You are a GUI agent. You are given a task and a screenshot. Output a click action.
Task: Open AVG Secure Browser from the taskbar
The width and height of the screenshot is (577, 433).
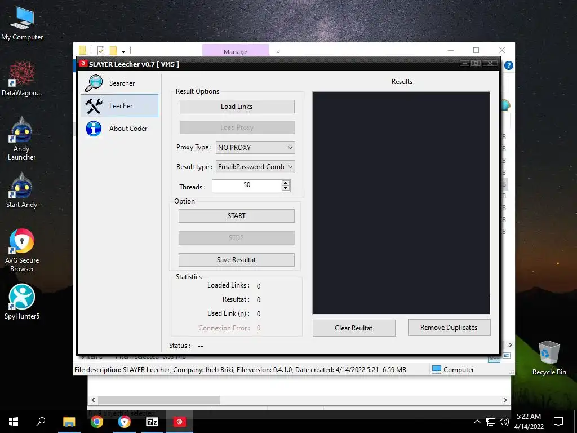click(x=124, y=422)
